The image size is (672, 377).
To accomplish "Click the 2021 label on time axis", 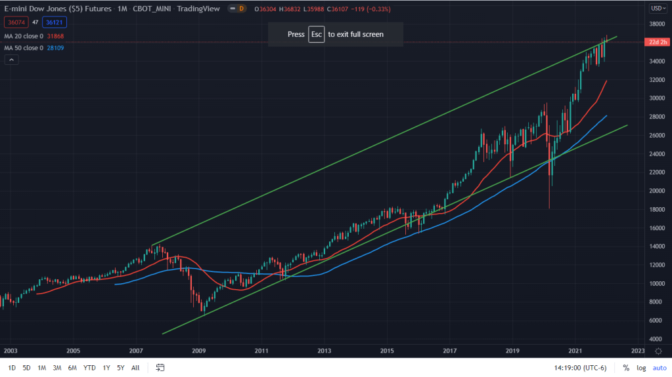I will (575, 351).
